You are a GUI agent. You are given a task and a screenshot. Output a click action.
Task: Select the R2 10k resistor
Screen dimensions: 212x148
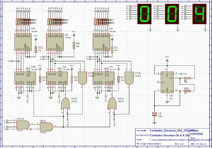[72, 79]
